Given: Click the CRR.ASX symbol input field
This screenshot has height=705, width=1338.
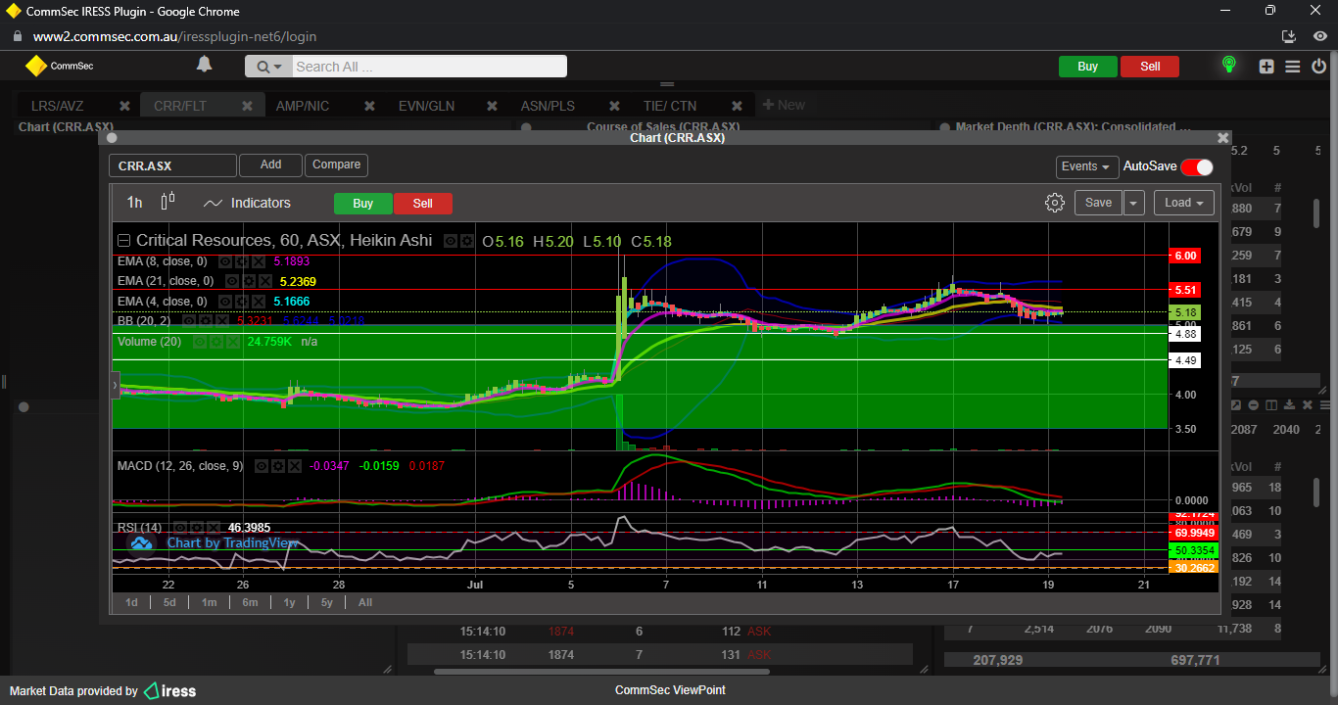Looking at the screenshot, I should 172,165.
